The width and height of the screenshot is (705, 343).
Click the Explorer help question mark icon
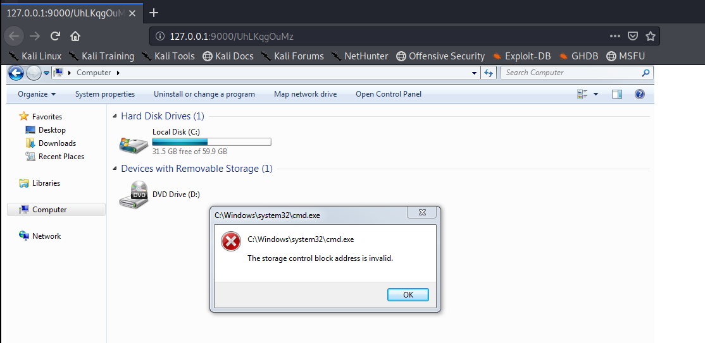(640, 94)
